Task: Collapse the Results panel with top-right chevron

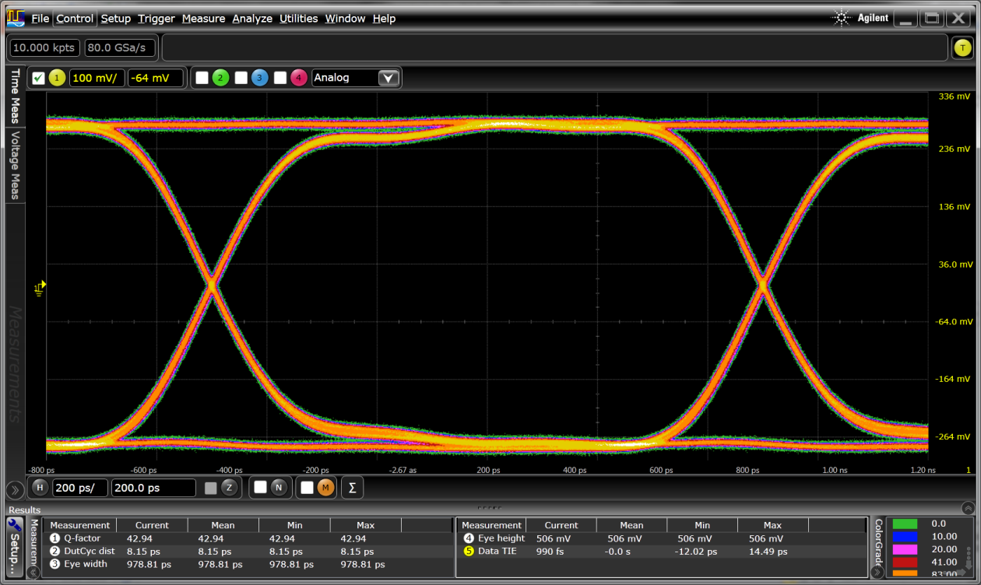Action: (968, 508)
